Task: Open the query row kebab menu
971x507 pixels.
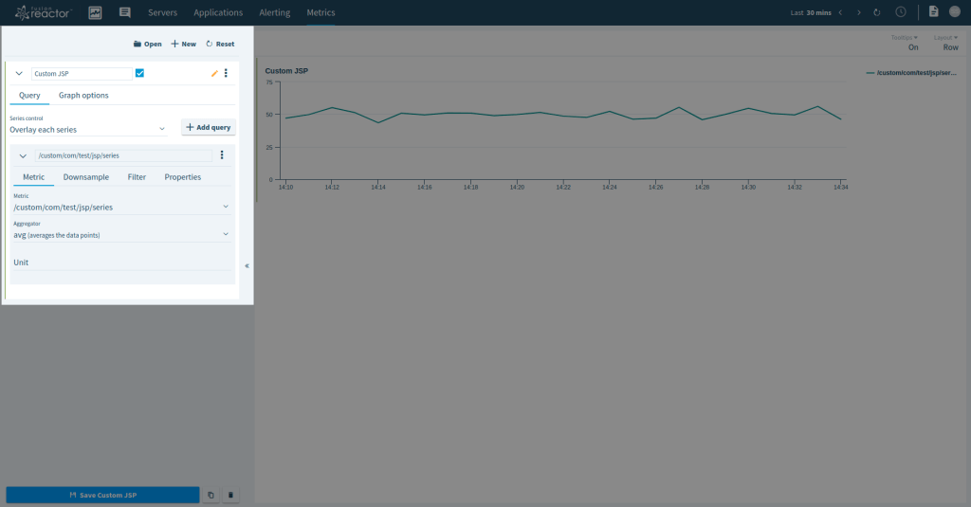Action: tap(222, 155)
